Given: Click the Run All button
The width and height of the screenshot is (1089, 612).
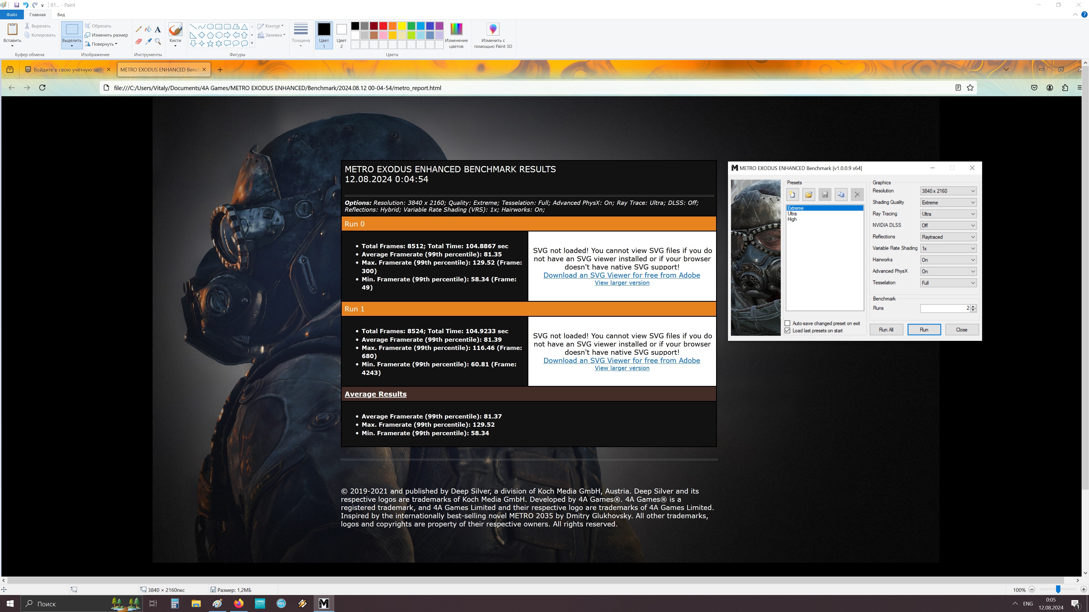Looking at the screenshot, I should [x=886, y=330].
